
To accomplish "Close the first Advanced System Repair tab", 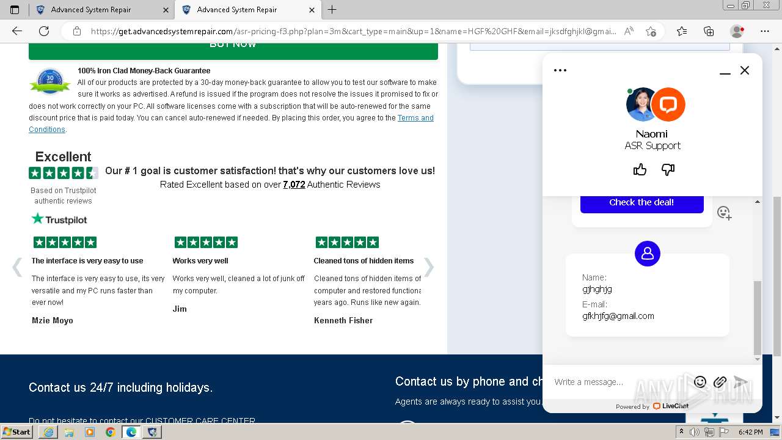I will [x=166, y=10].
